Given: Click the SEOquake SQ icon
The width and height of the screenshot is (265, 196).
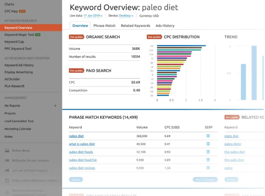Looking at the screenshot, I should pyautogui.click(x=6, y=160).
